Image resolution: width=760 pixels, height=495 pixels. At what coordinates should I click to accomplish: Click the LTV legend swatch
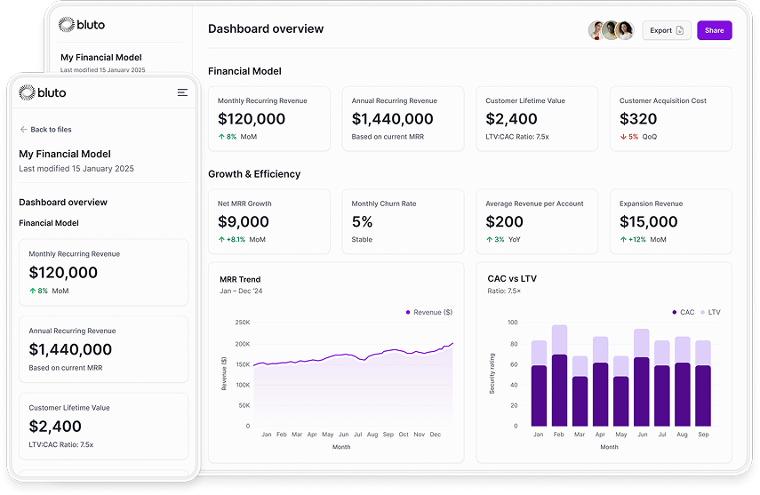coord(704,312)
